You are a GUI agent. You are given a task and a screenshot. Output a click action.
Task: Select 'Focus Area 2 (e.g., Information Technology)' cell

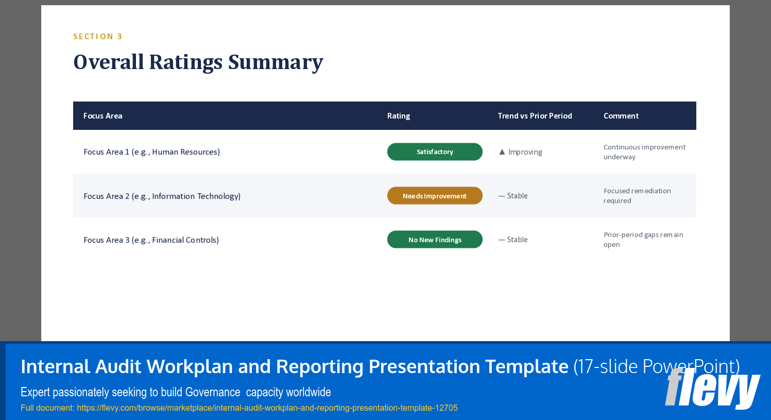162,196
